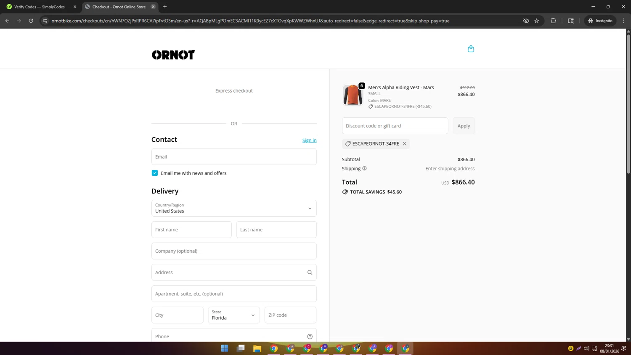The image size is (631, 355).
Task: Click the volume speaker tray icon
Action: 586,348
